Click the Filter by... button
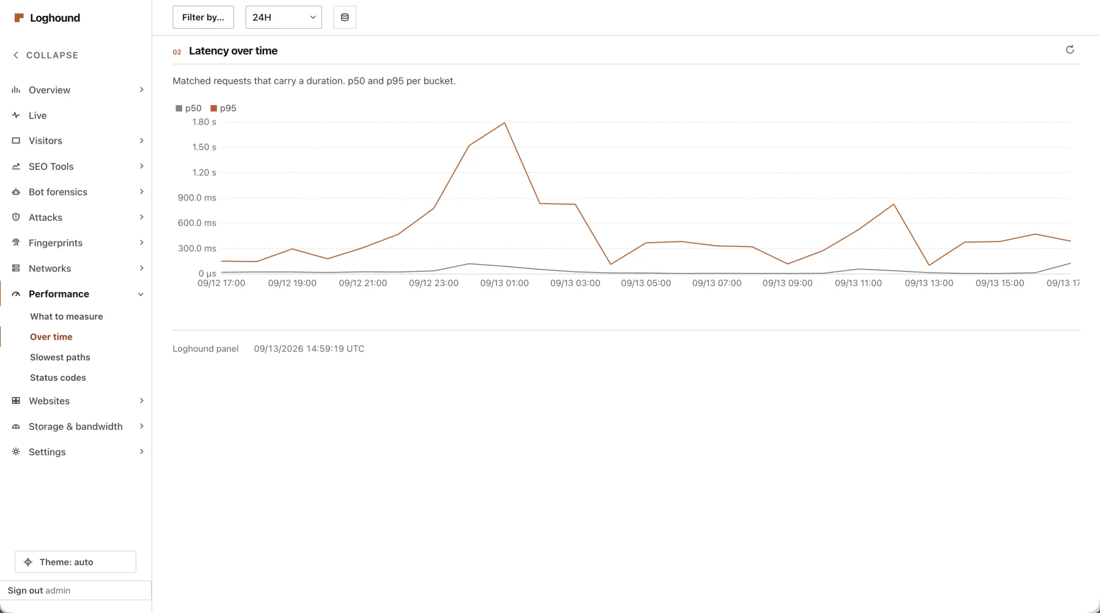This screenshot has width=1100, height=613. [x=204, y=17]
